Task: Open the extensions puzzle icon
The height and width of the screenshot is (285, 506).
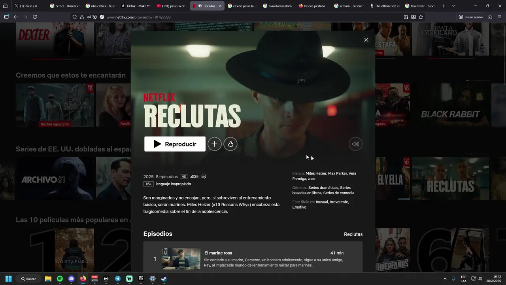Action: coord(490,17)
